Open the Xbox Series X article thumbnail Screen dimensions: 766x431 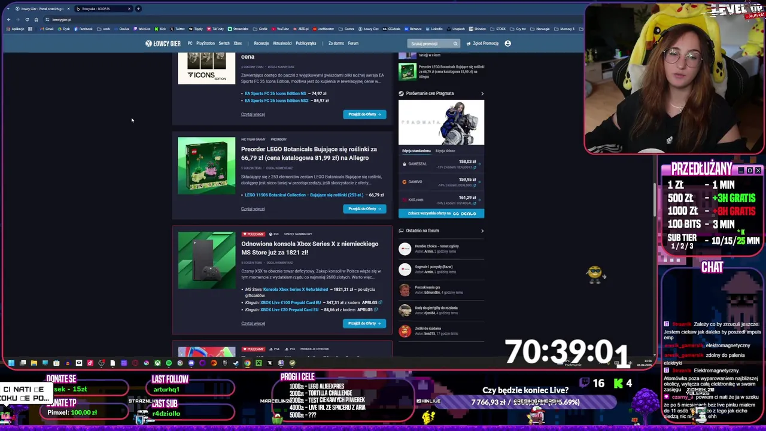point(206,260)
